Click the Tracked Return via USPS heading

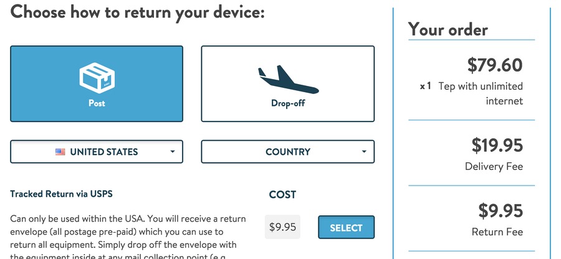pyautogui.click(x=61, y=194)
